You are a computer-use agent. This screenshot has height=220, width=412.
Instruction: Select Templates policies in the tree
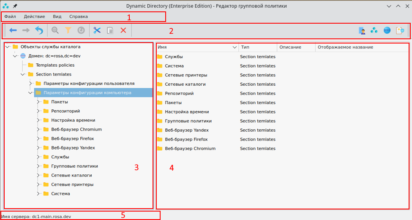tap(55, 65)
